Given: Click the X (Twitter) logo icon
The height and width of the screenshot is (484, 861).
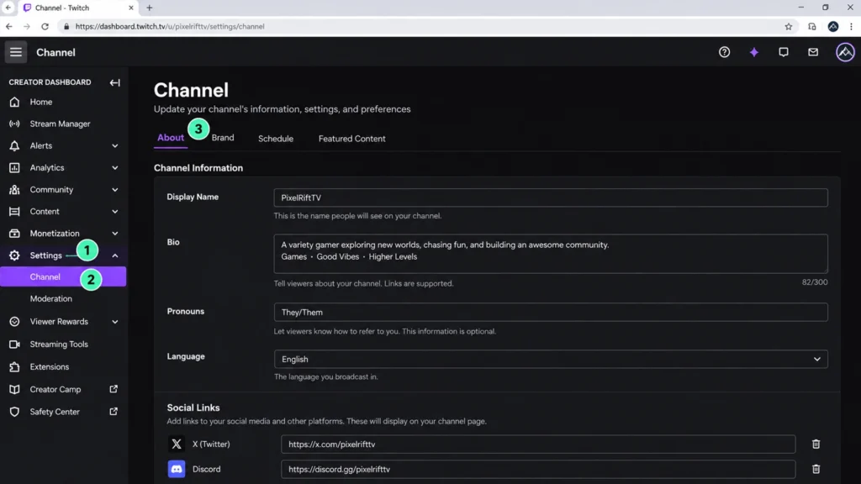Looking at the screenshot, I should click(177, 444).
